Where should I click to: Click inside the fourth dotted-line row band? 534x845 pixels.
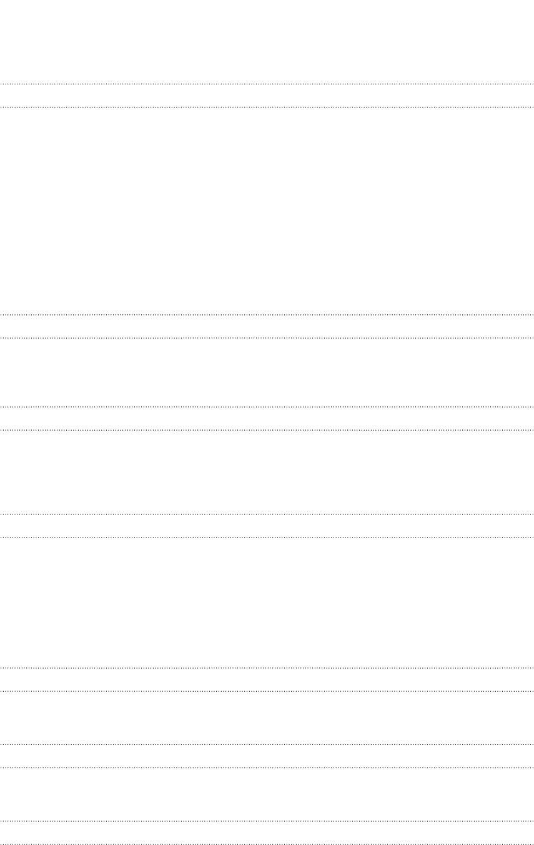[267, 526]
